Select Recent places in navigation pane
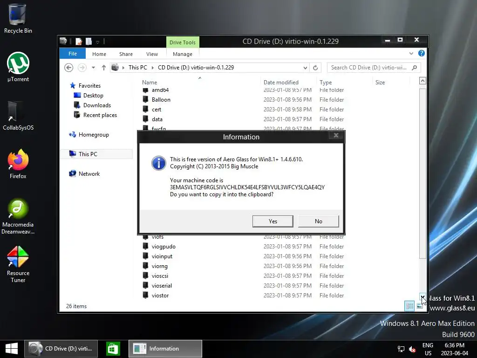This screenshot has width=477, height=358. click(x=100, y=115)
